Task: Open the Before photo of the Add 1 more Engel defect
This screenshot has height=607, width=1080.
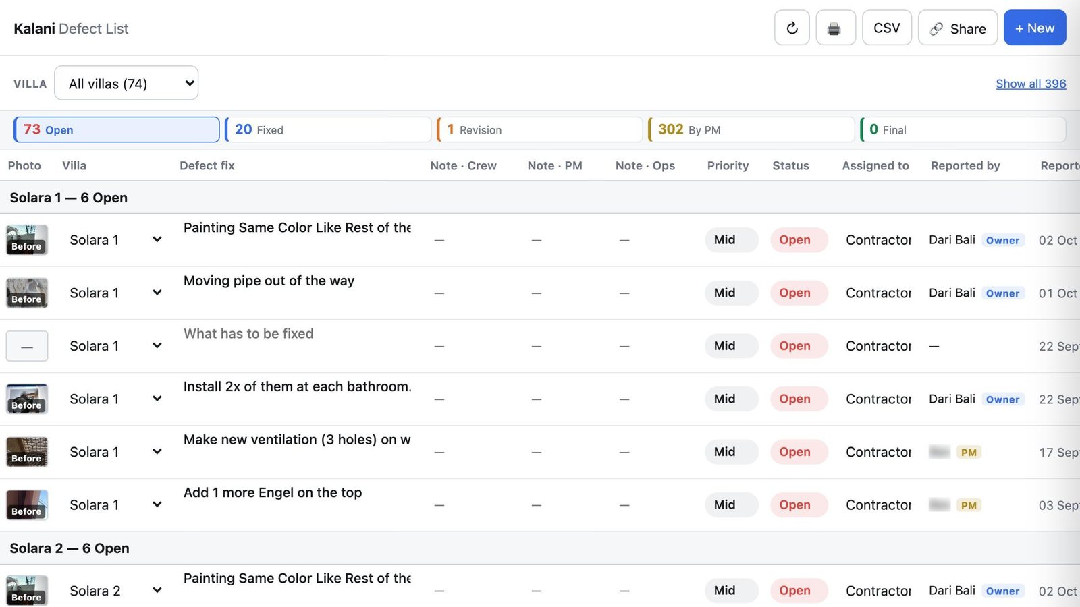Action: (27, 504)
